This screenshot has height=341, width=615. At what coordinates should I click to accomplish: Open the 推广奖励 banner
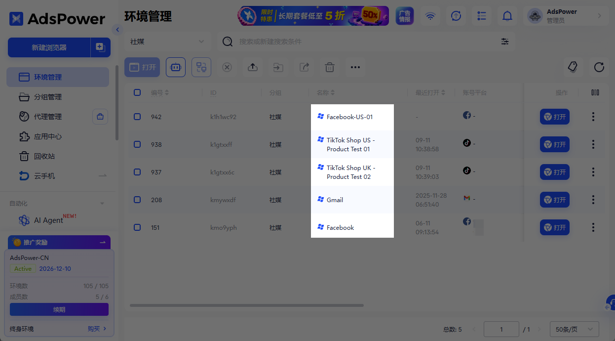tap(59, 242)
